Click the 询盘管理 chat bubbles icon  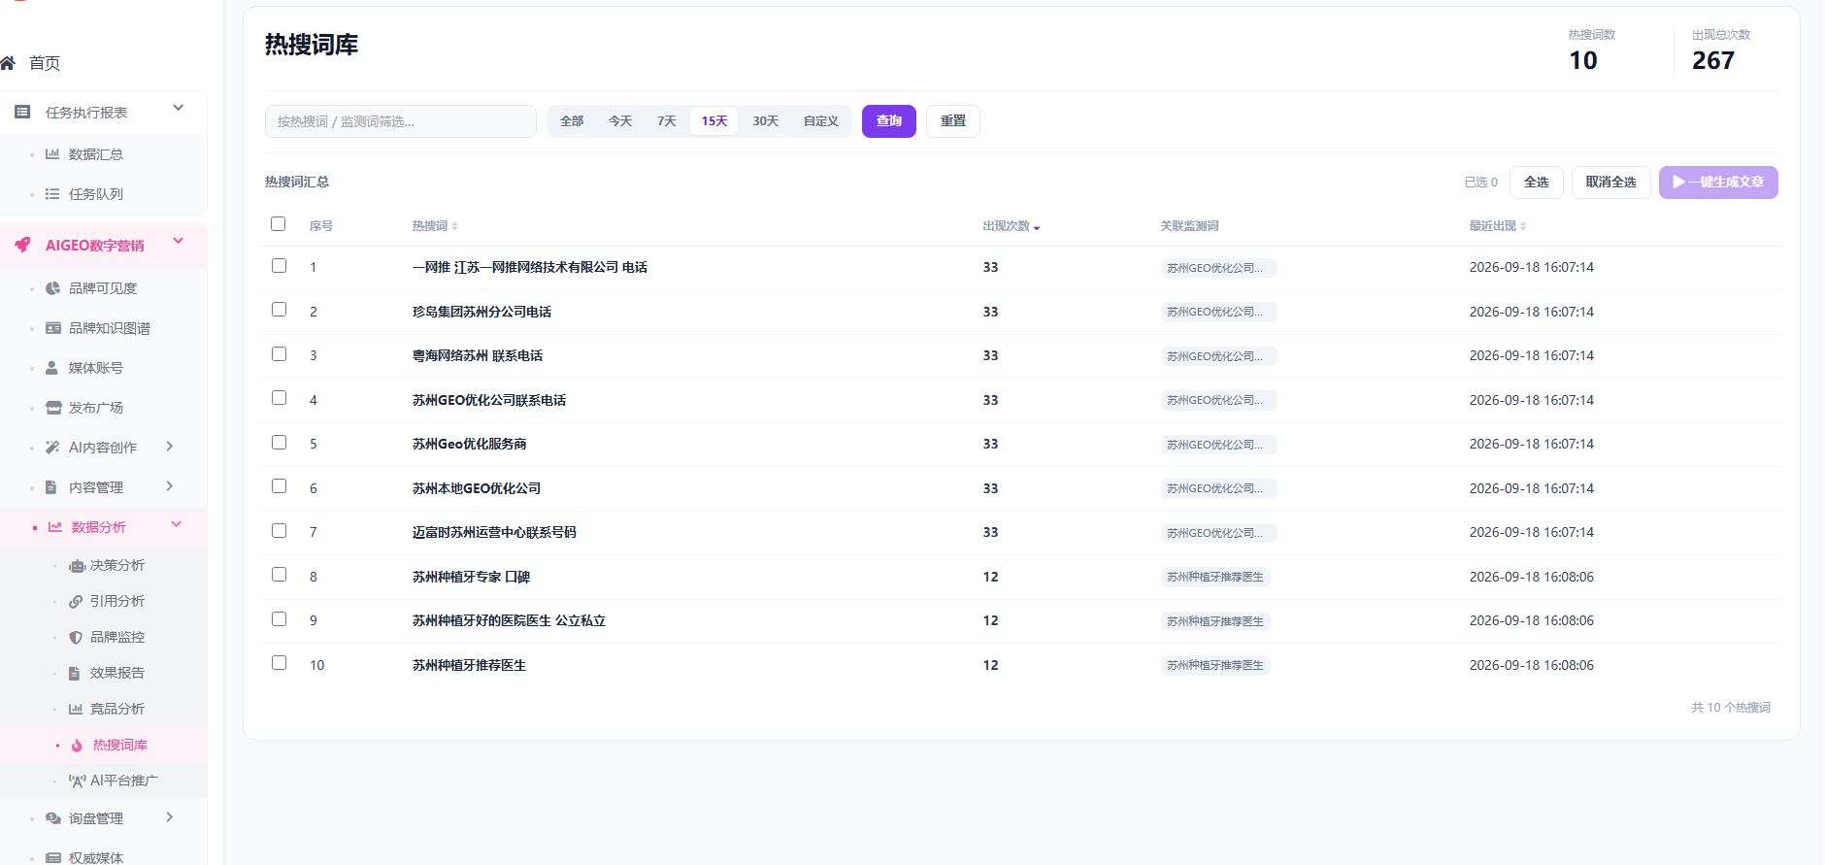pyautogui.click(x=53, y=818)
